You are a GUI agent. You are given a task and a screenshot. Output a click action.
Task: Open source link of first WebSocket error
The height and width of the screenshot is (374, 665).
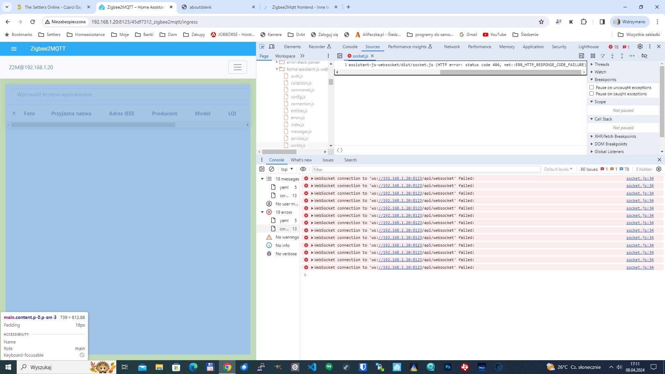(x=640, y=178)
